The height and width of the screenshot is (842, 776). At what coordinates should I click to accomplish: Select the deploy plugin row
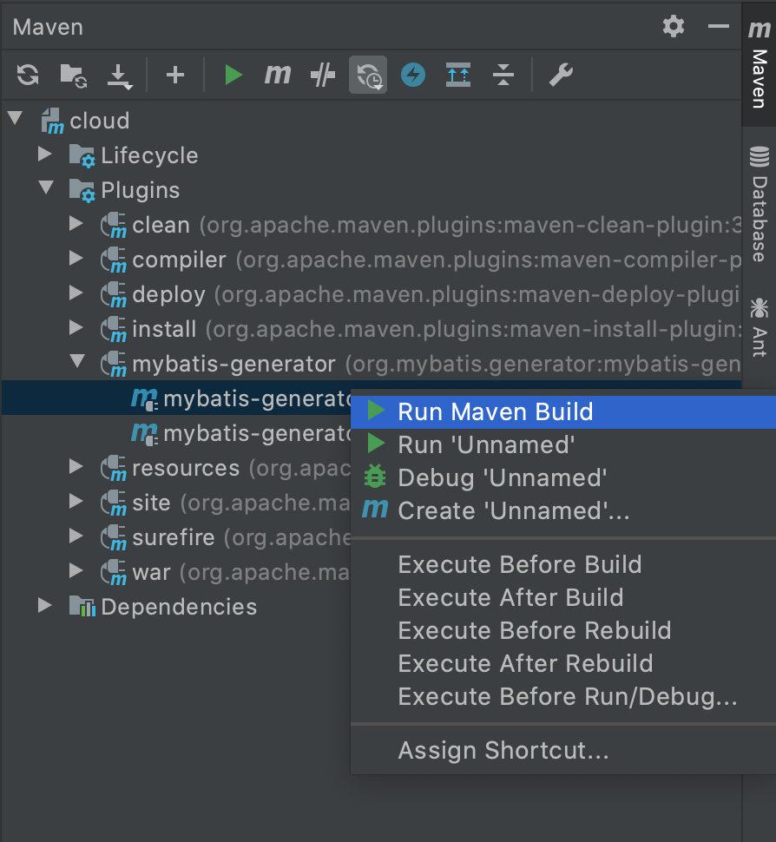[372, 294]
